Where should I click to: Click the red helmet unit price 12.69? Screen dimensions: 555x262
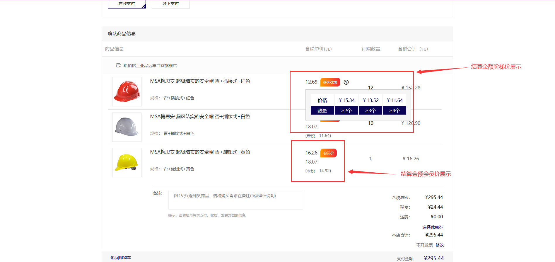[311, 82]
